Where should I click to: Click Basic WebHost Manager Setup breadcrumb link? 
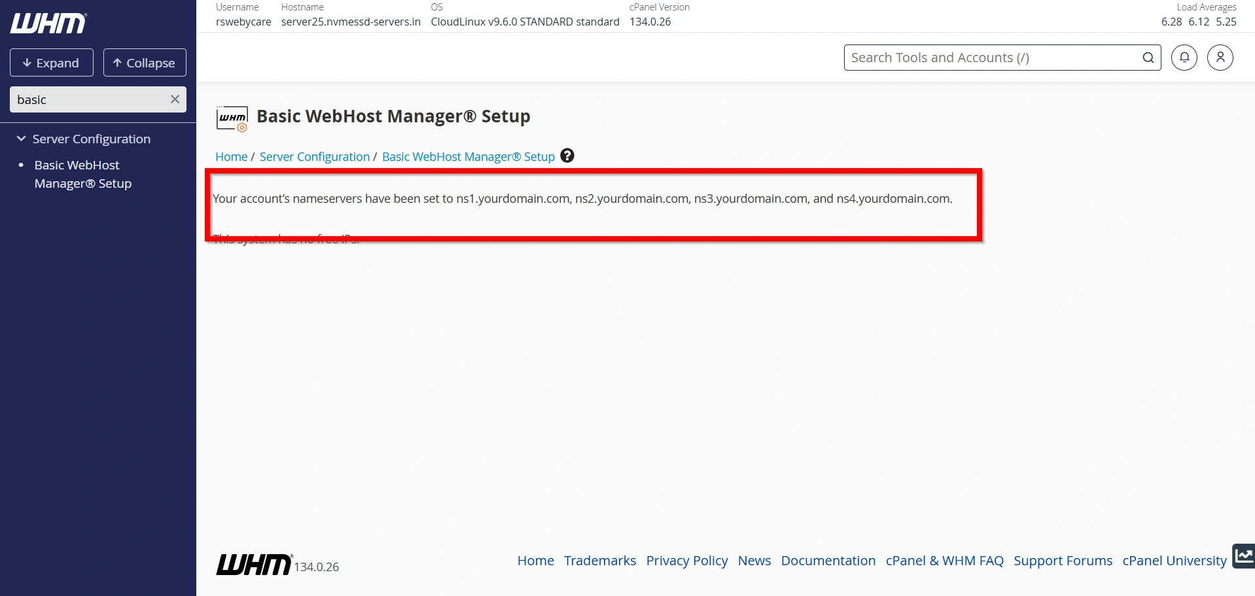[468, 156]
